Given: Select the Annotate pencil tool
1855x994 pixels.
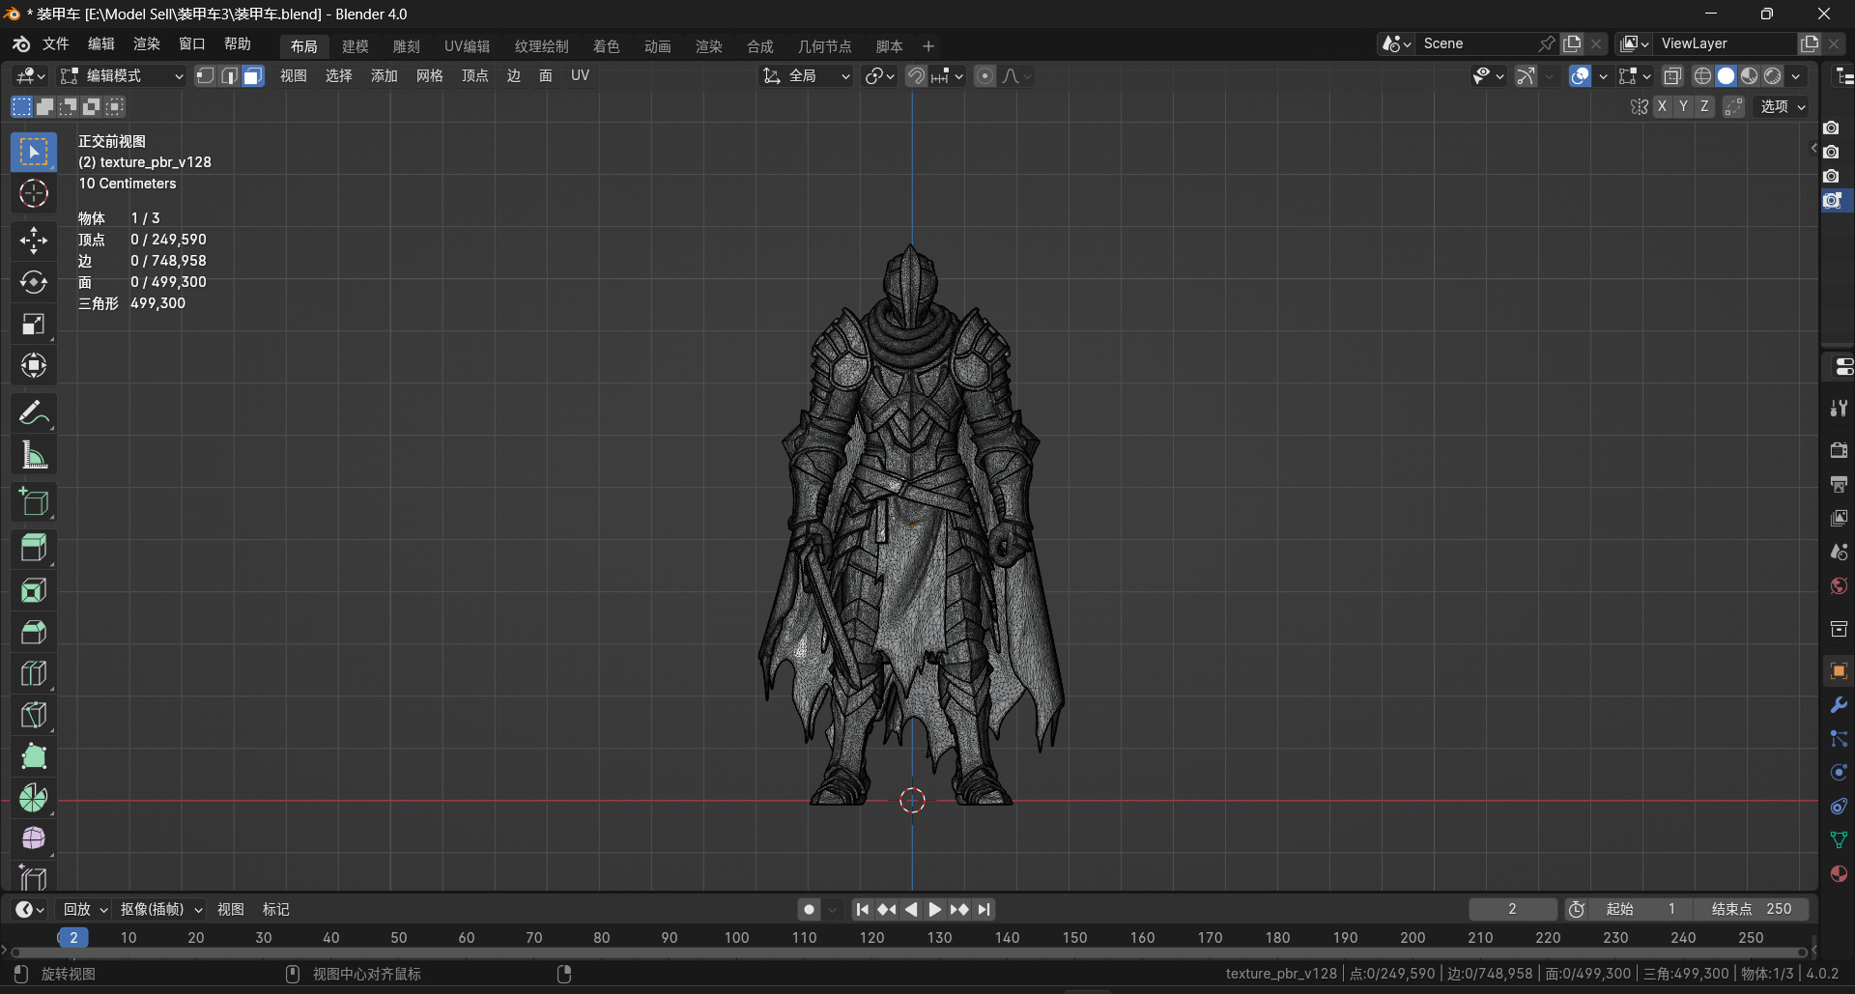Looking at the screenshot, I should tap(34, 413).
